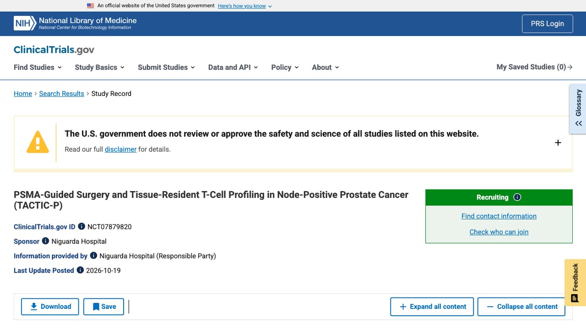Image resolution: width=586 pixels, height=329 pixels.
Task: Click info icon next to ClinicalTrials.gov ID
Action: (x=81, y=226)
